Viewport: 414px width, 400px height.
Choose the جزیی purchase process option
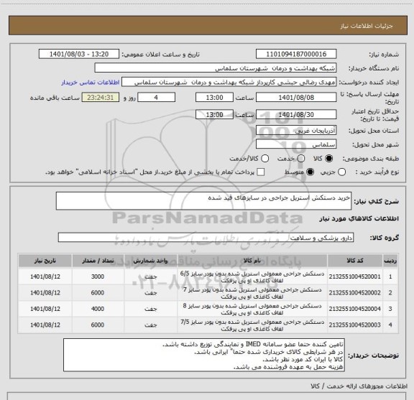341,172
